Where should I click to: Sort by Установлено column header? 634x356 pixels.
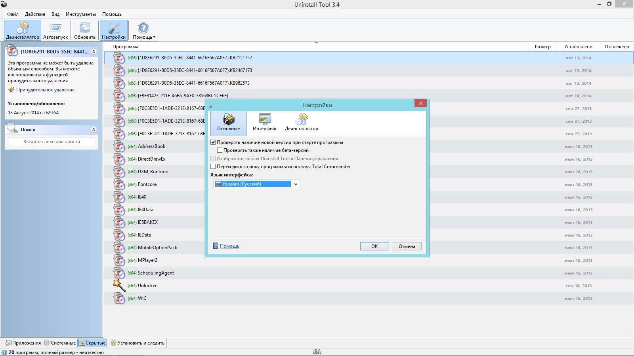(578, 47)
